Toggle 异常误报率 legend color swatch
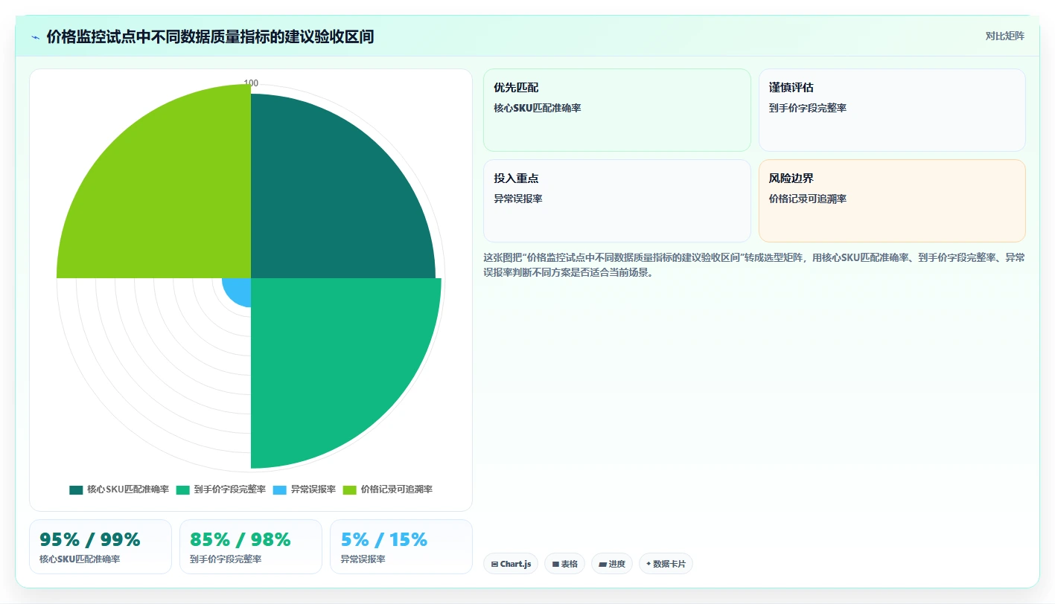Image resolution: width=1055 pixels, height=604 pixels. (280, 489)
